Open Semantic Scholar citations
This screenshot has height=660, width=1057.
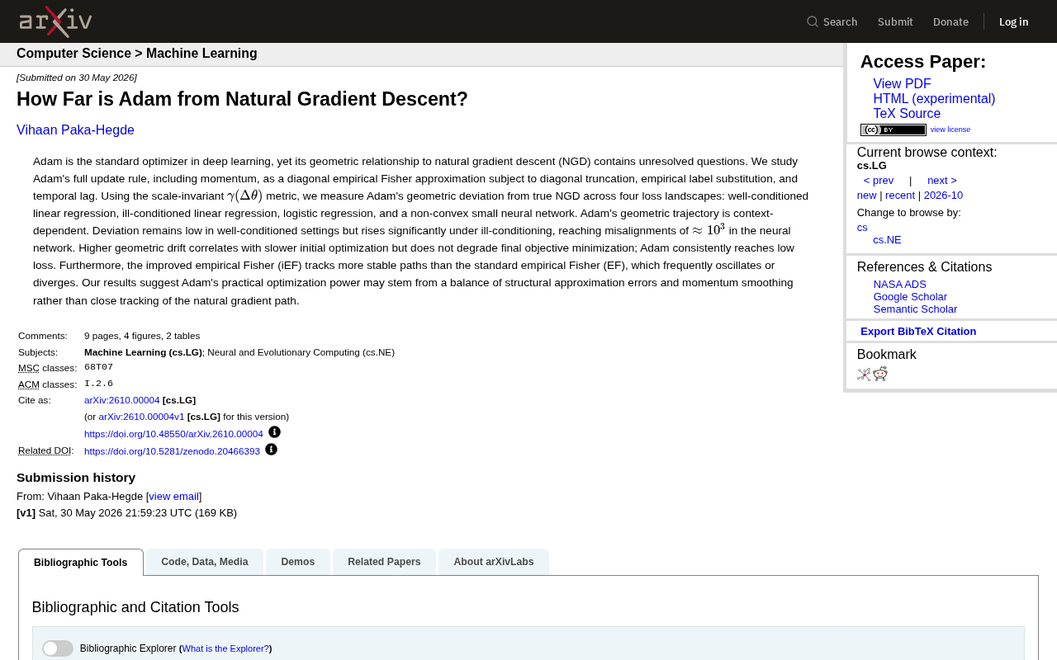click(915, 309)
